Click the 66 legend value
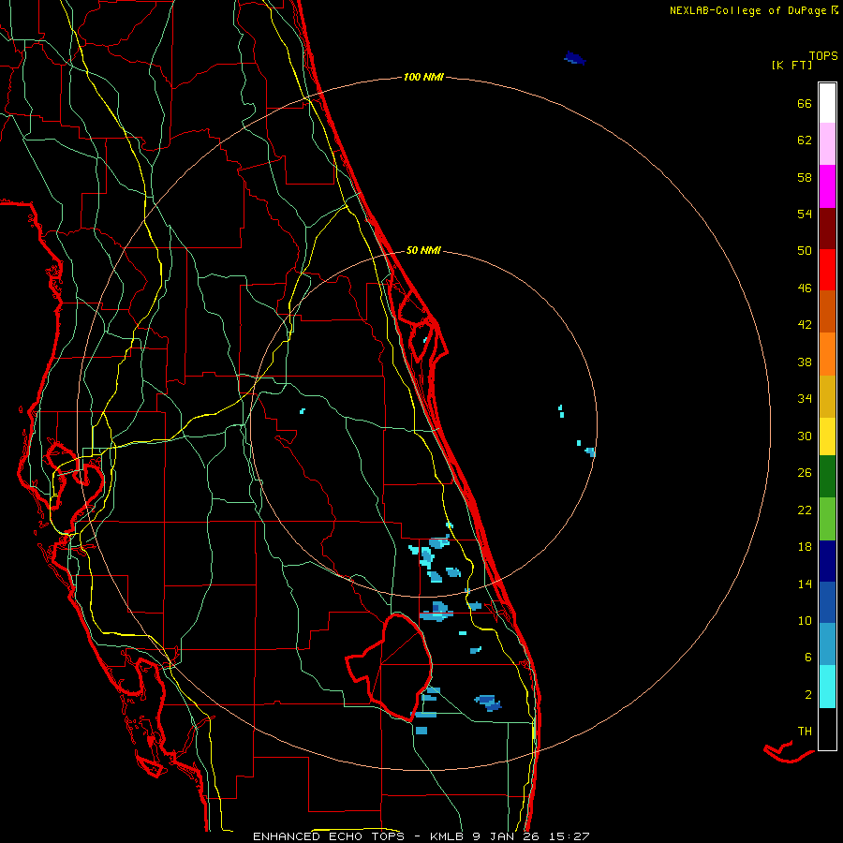Viewport: 843px width, 843px height. point(805,104)
